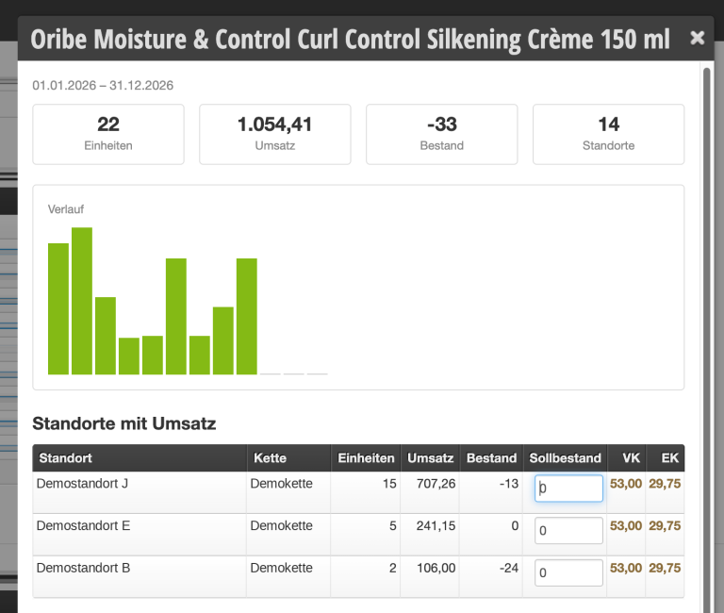Click the dialog's vertical scrollbar
Image resolution: width=724 pixels, height=613 pixels.
click(x=706, y=340)
